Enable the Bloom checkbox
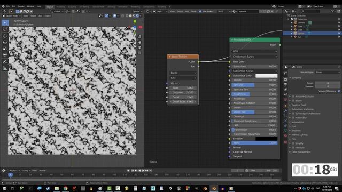 pyautogui.click(x=293, y=101)
